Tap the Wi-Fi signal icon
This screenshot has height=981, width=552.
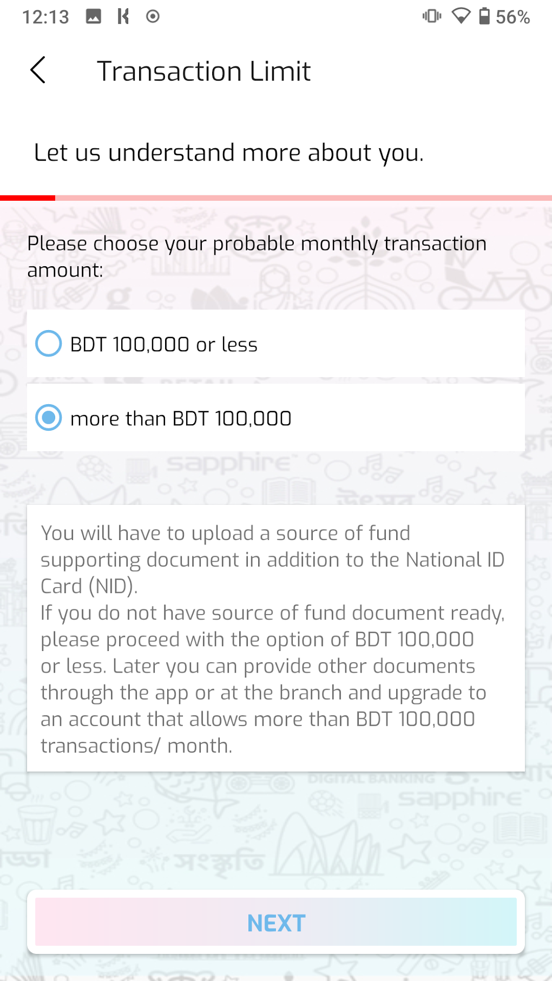(x=461, y=17)
